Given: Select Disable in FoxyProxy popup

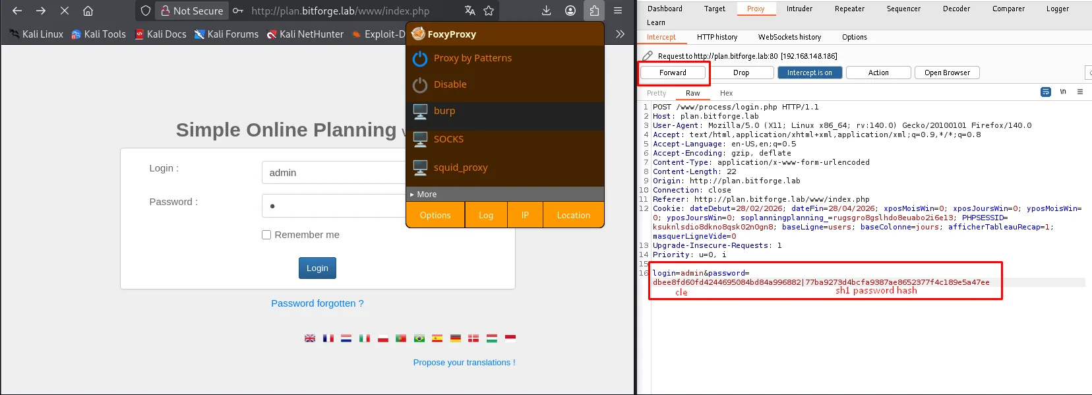Looking at the screenshot, I should (505, 84).
